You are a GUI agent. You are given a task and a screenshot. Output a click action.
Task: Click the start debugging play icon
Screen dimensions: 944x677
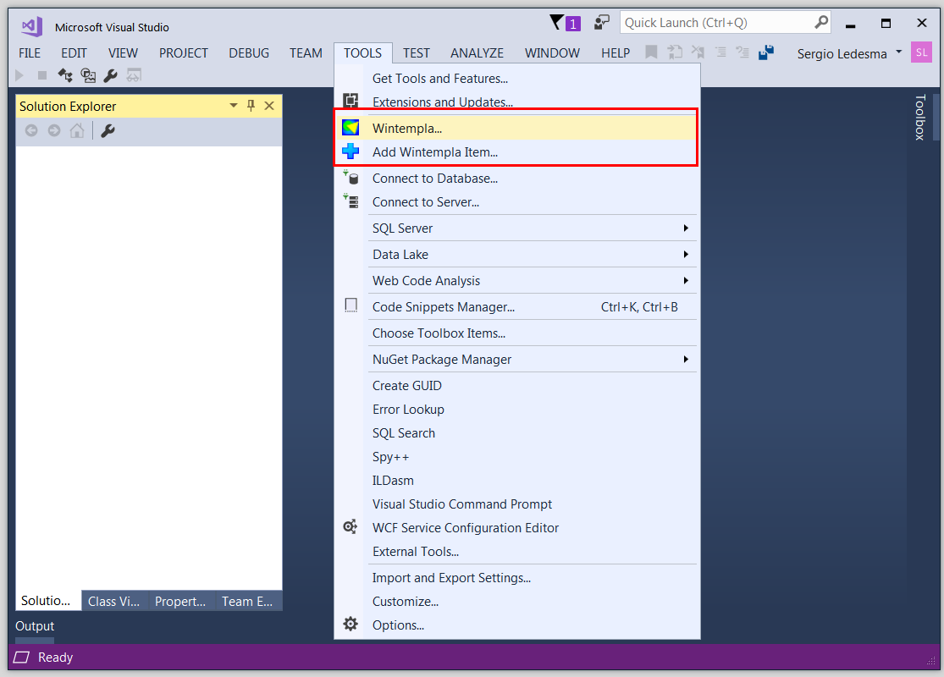[19, 75]
